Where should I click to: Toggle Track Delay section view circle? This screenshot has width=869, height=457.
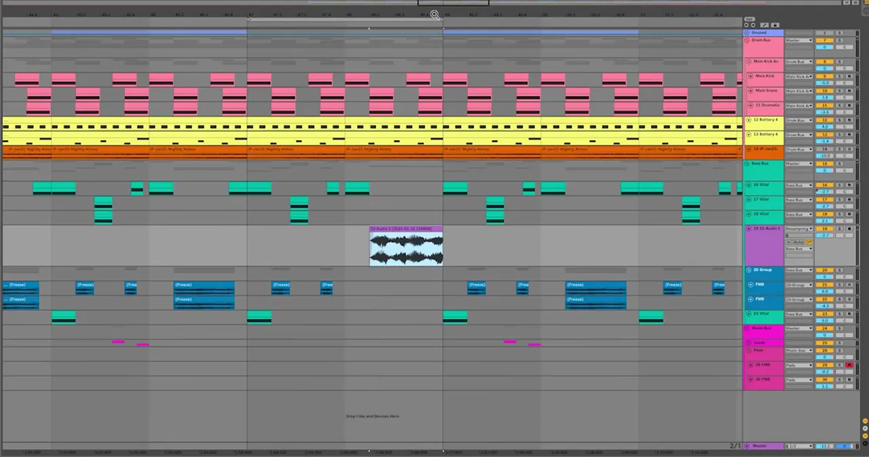point(865,443)
